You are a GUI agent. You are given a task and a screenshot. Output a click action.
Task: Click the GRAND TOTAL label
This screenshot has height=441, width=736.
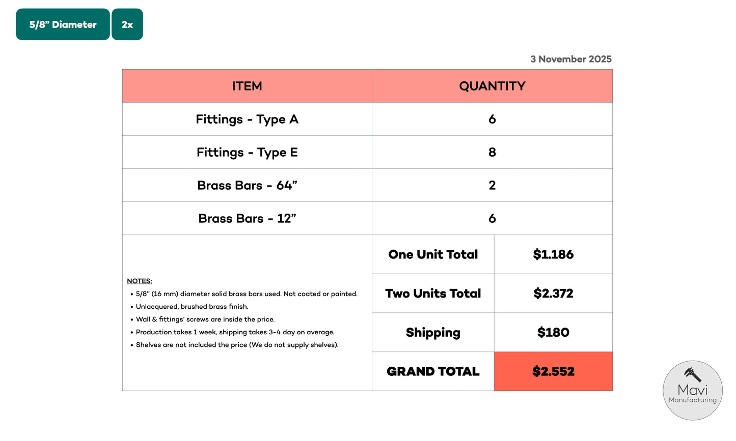click(x=433, y=371)
